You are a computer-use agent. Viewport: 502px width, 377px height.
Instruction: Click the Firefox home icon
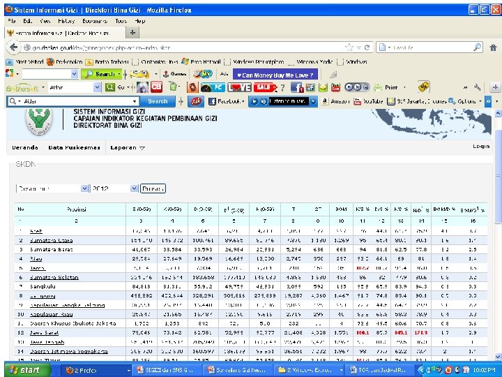coord(492,47)
